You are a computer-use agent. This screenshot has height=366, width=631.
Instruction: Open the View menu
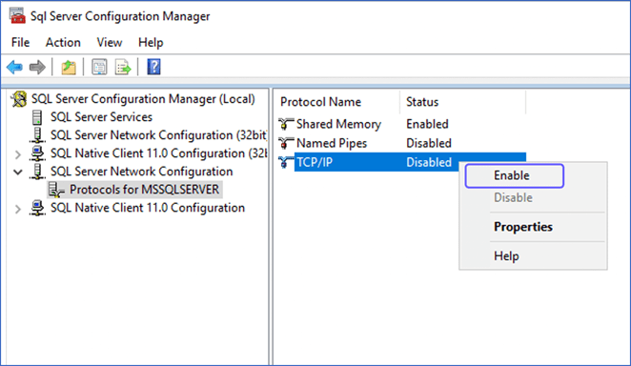[x=109, y=42]
